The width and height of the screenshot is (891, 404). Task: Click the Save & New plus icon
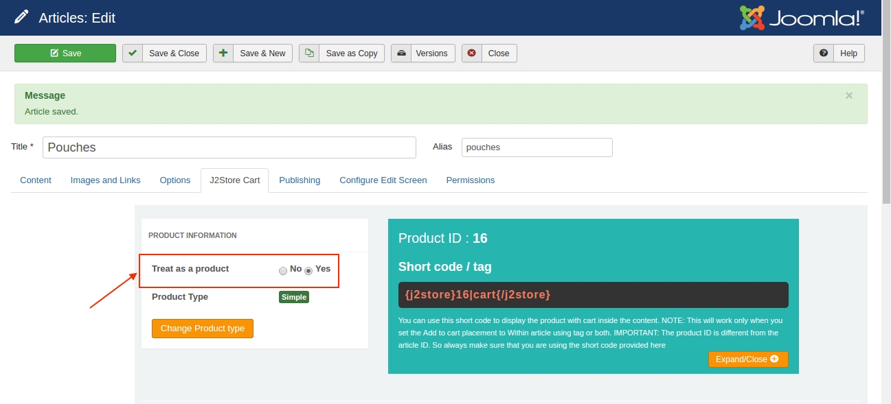tap(223, 54)
